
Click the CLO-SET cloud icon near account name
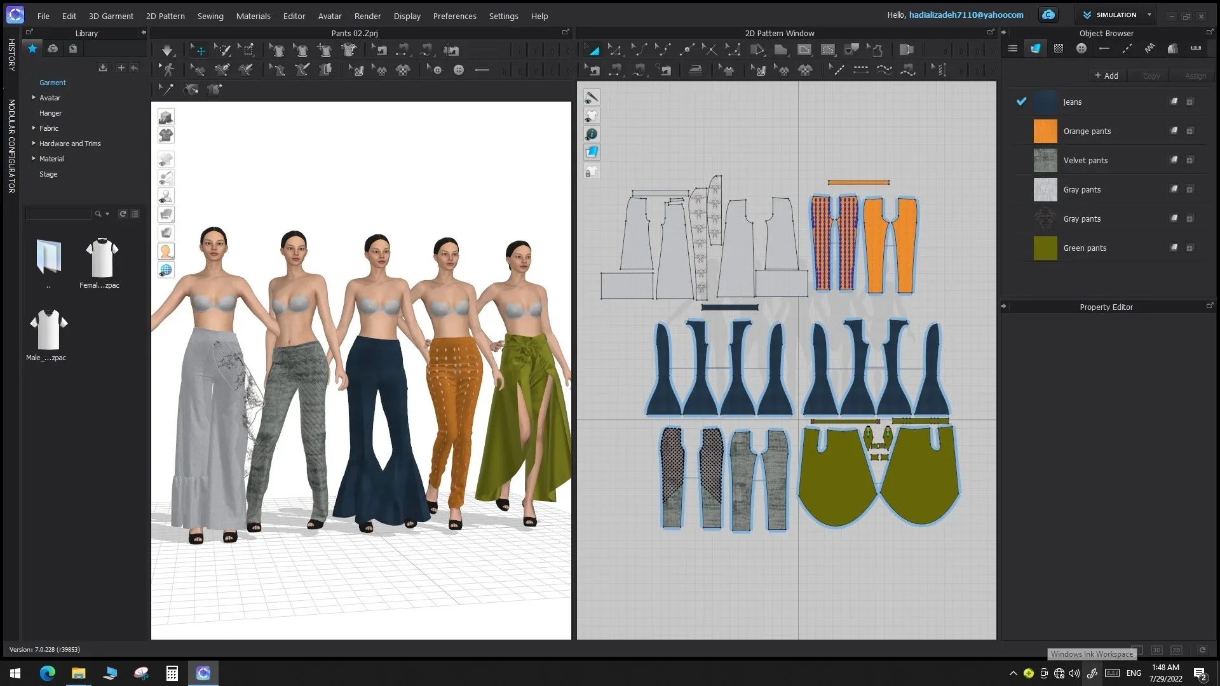pyautogui.click(x=1048, y=15)
